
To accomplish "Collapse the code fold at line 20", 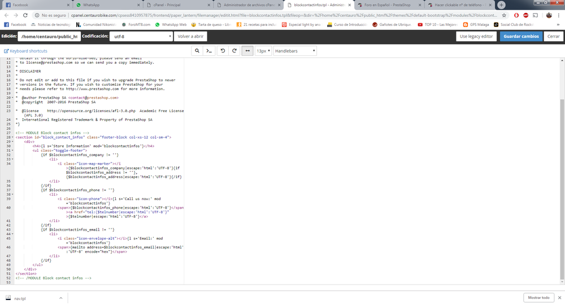I will click(x=12, y=98).
